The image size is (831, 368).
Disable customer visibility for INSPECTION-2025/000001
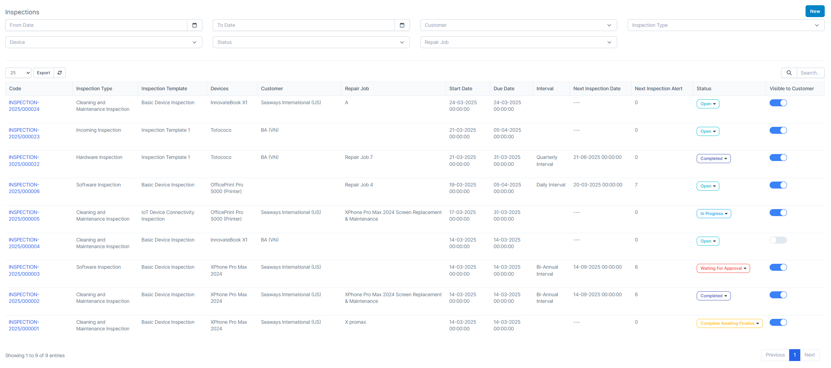tap(778, 322)
